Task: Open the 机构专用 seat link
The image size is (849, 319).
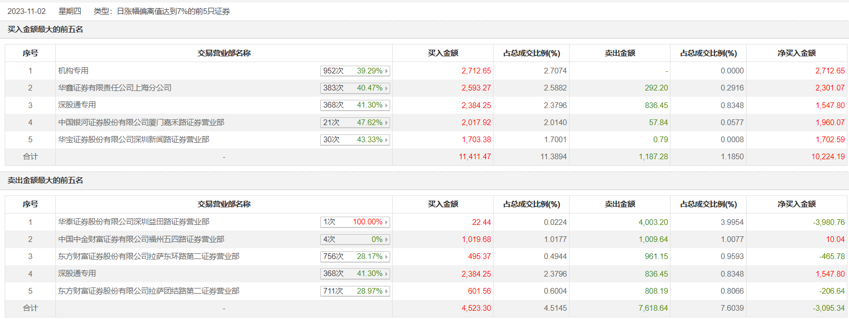Action: (x=73, y=71)
